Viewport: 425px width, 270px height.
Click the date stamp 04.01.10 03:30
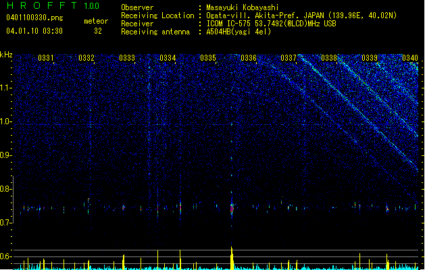[x=34, y=31]
